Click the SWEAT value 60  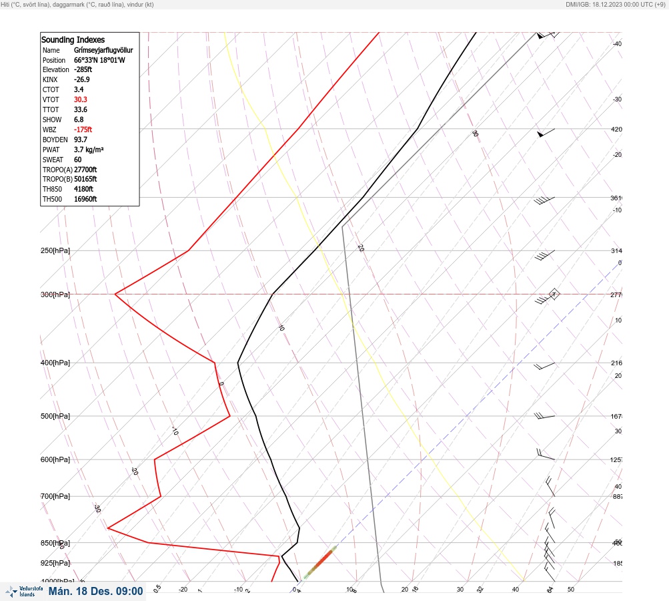point(77,160)
